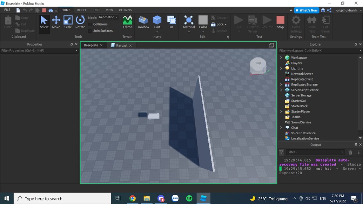The image size is (363, 204).
Task: Insert a new Part
Action: pyautogui.click(x=157, y=22)
